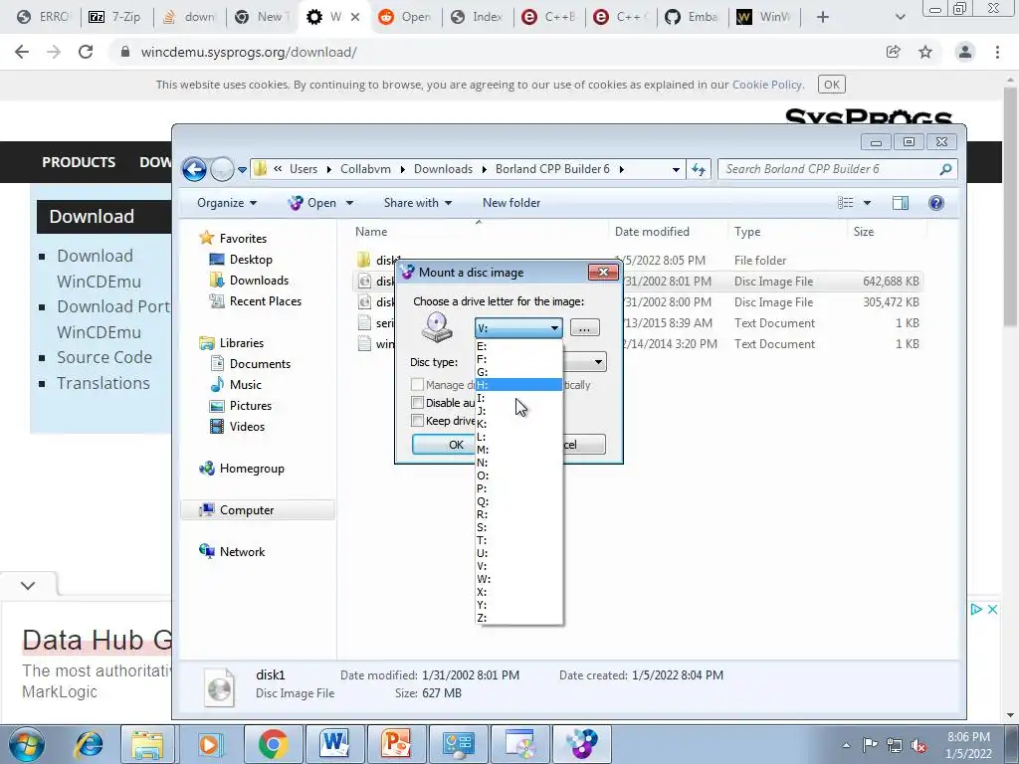The width and height of the screenshot is (1019, 764).
Task: Select Computer in navigation pane
Action: 247,510
